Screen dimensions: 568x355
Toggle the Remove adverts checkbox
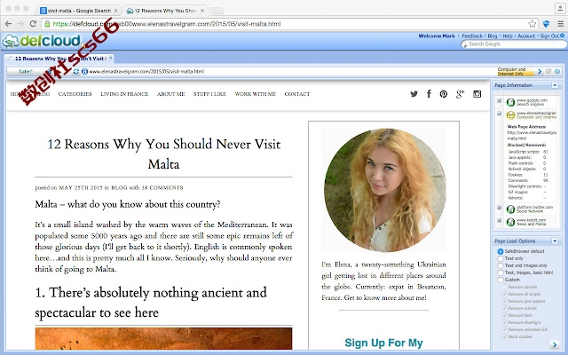pos(504,287)
